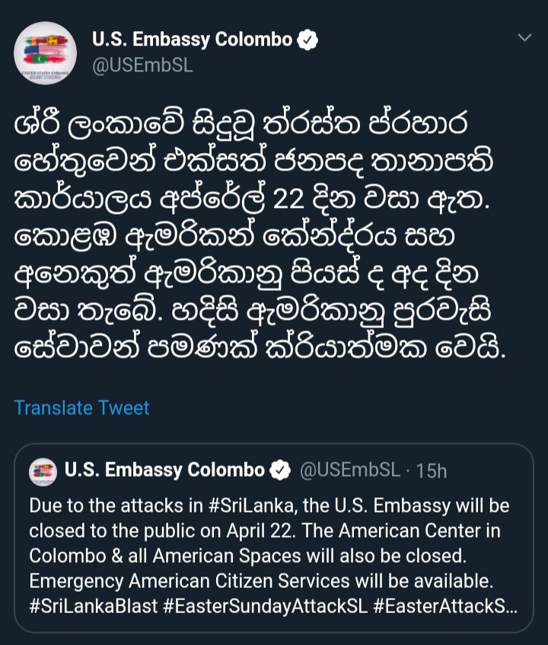Open the tweet options chevron menu
548x645 pixels.
pos(524,37)
